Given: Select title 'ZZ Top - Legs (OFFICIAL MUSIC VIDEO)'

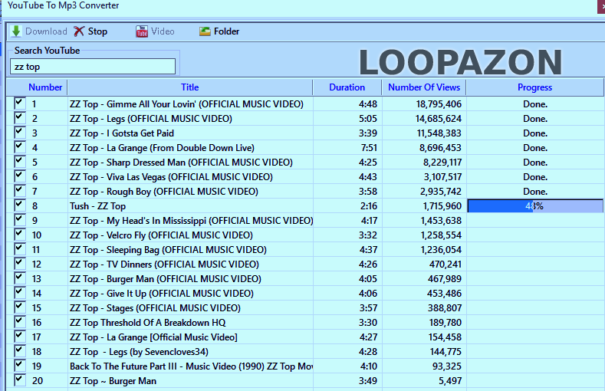Looking at the screenshot, I should (151, 119).
